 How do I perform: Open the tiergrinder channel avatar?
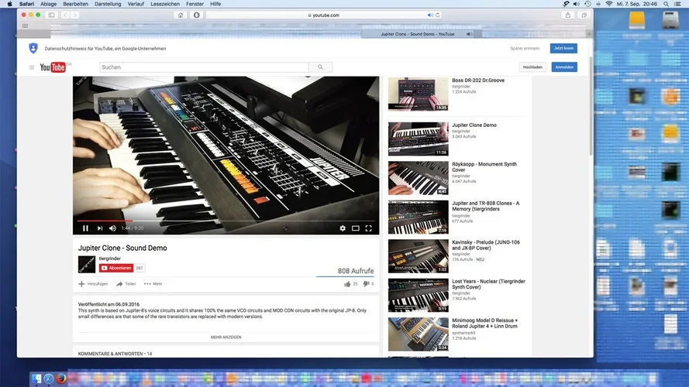coord(87,264)
